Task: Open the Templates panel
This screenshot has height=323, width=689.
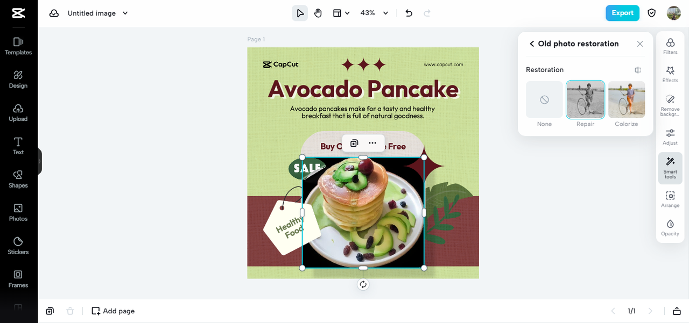Action: 18,46
